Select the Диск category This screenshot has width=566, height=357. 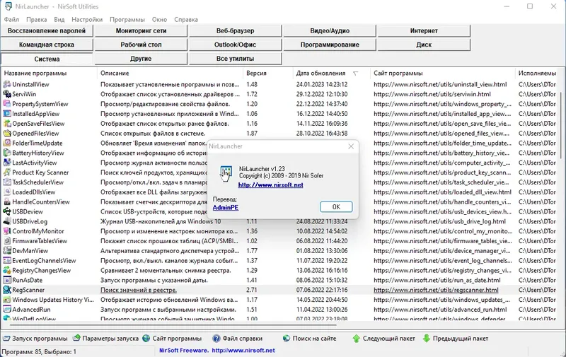point(424,45)
